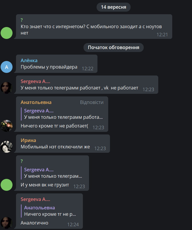Open Анатольевна's profile photo

pyautogui.click(x=6, y=126)
